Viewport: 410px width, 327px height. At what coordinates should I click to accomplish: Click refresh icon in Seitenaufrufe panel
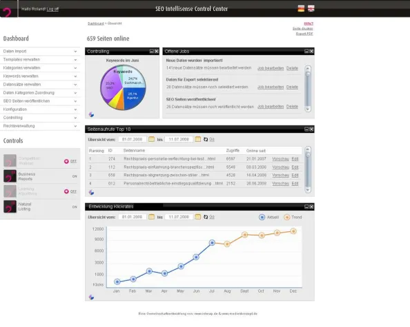206,140
